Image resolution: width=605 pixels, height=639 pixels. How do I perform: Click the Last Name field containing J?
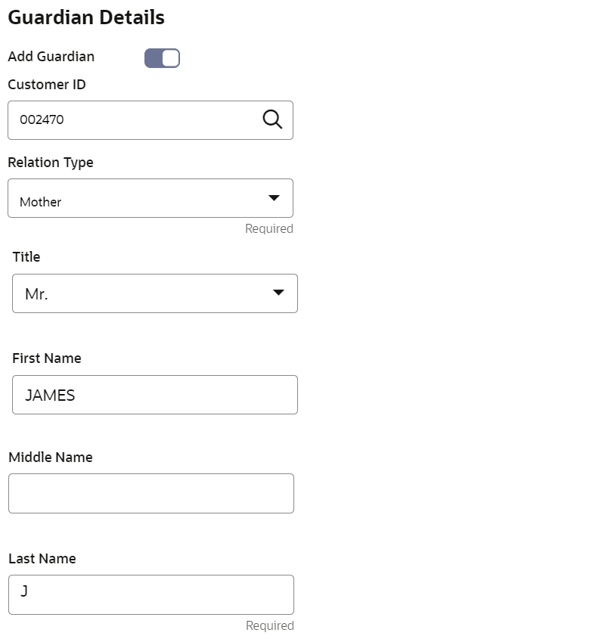click(151, 594)
